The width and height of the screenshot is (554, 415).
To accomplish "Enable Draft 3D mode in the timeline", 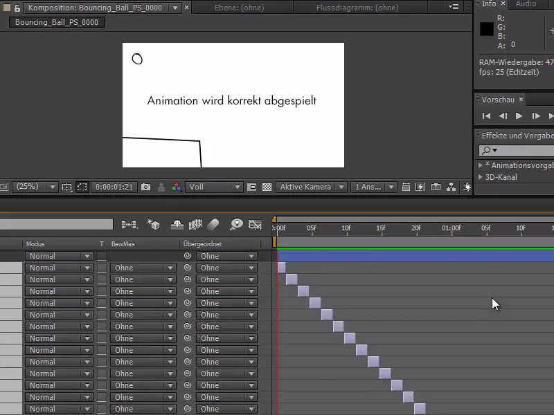I will point(153,225).
